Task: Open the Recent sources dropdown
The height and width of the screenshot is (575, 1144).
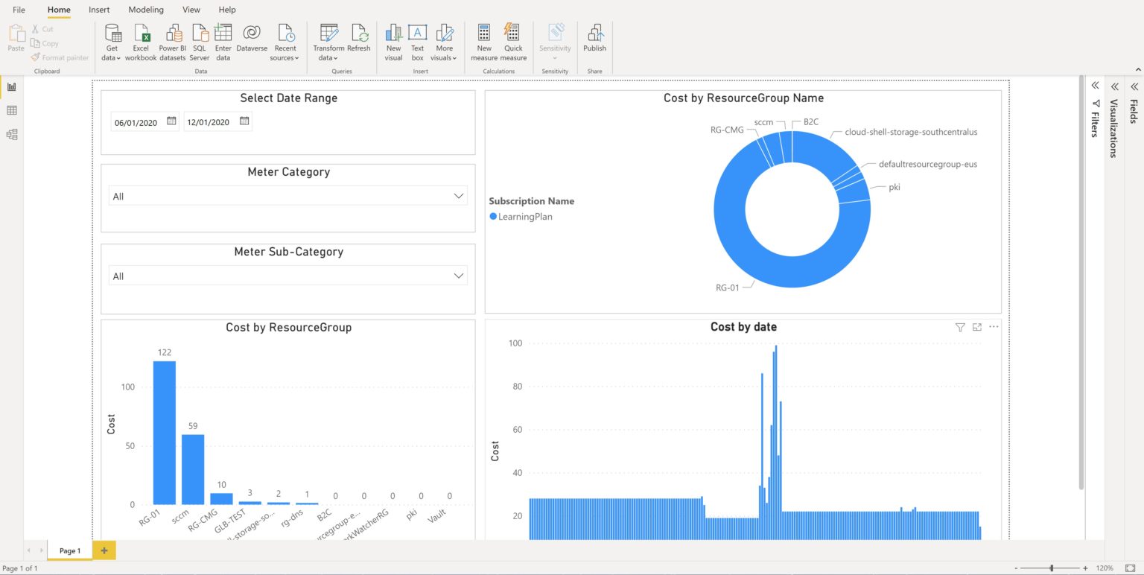Action: [285, 42]
